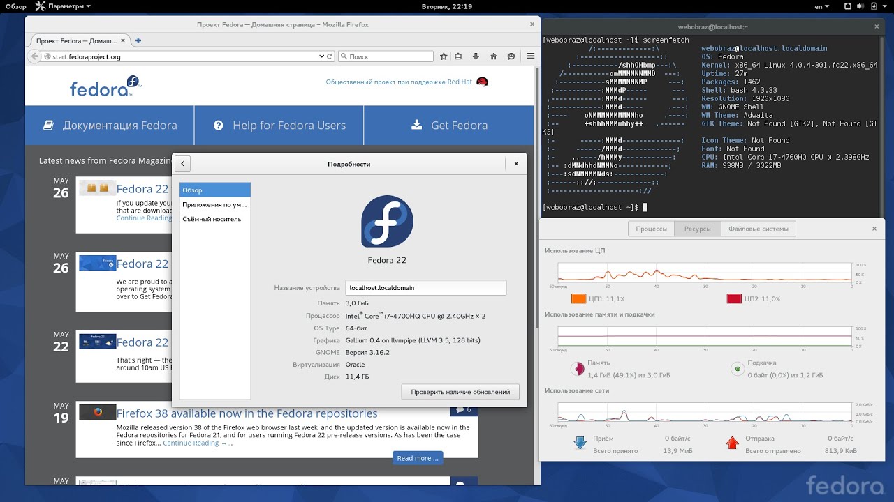Select Съёмный носитель in sidebar

coord(215,219)
